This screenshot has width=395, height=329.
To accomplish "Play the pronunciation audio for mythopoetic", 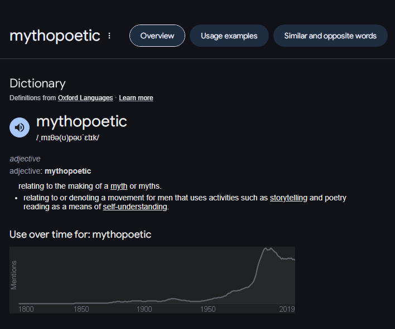I will pyautogui.click(x=20, y=127).
